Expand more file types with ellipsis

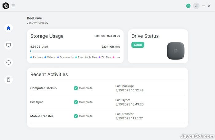[x=119, y=57]
